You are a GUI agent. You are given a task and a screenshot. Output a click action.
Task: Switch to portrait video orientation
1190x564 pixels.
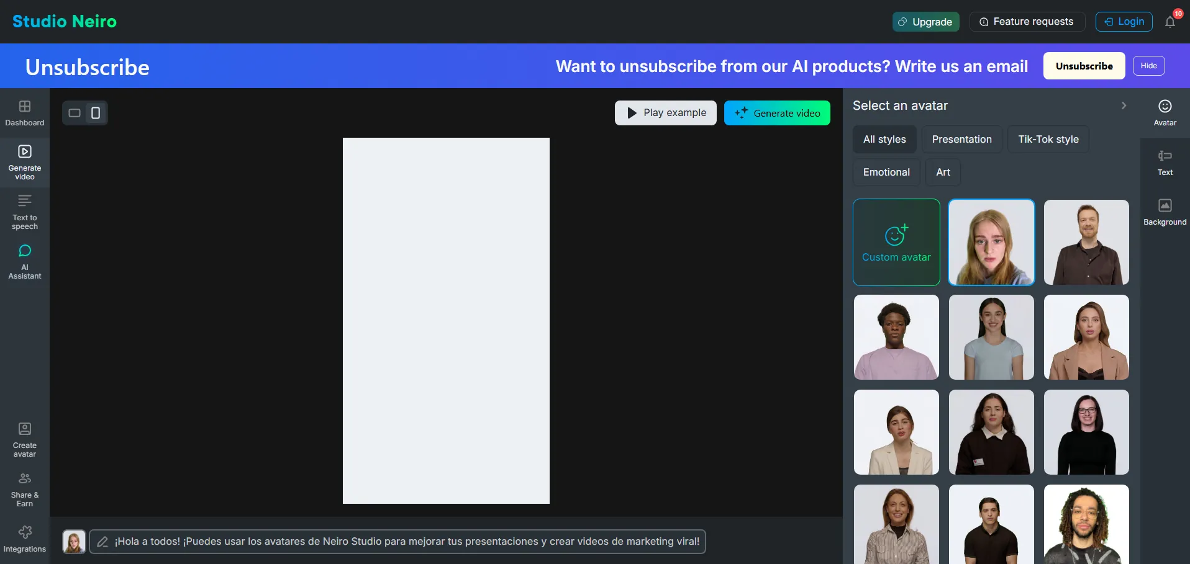click(96, 113)
